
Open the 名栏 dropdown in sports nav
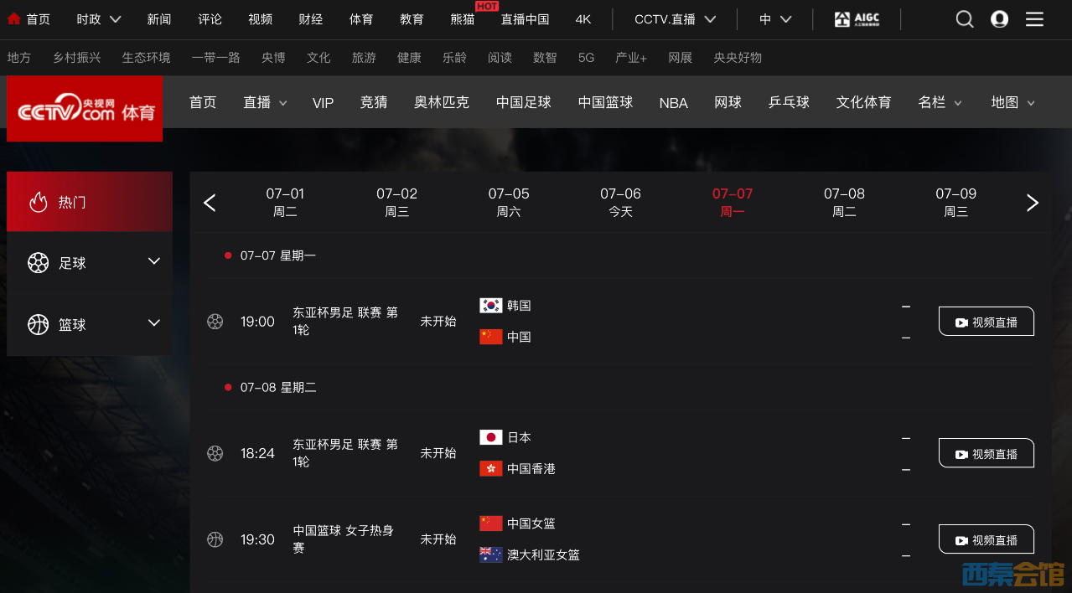click(x=940, y=102)
